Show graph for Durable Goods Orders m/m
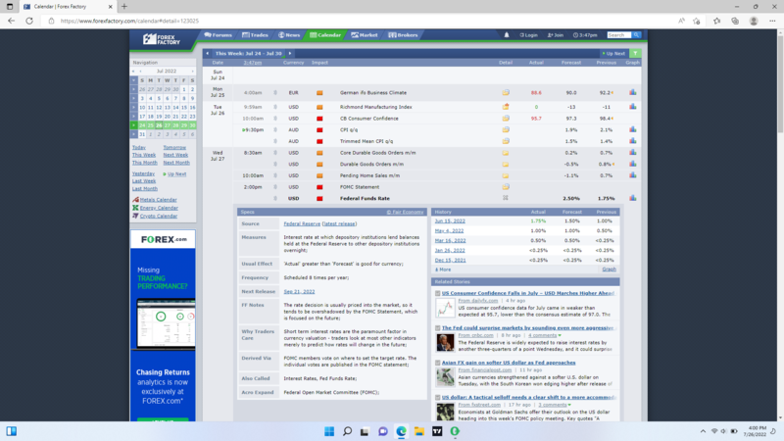The width and height of the screenshot is (784, 441). (x=632, y=164)
